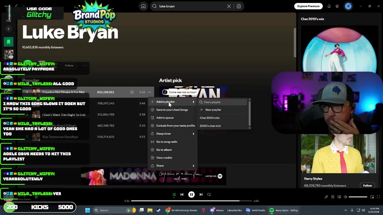Open Come see me on tour artist pick
383x215 pixels.
pyautogui.click(x=183, y=92)
